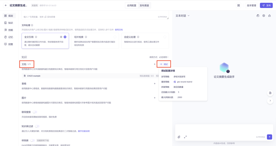Open chat settings gear icon
This screenshot has width=276, height=146.
click(264, 16)
